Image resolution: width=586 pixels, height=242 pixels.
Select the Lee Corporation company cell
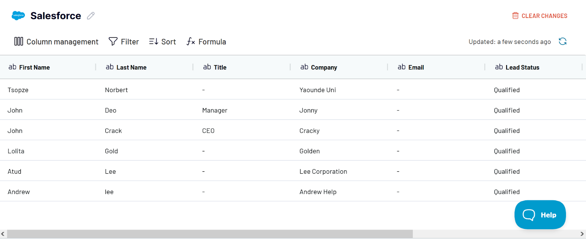(323, 171)
